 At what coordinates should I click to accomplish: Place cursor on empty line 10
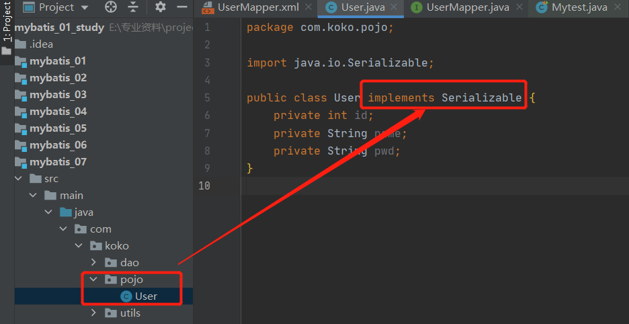(435, 186)
